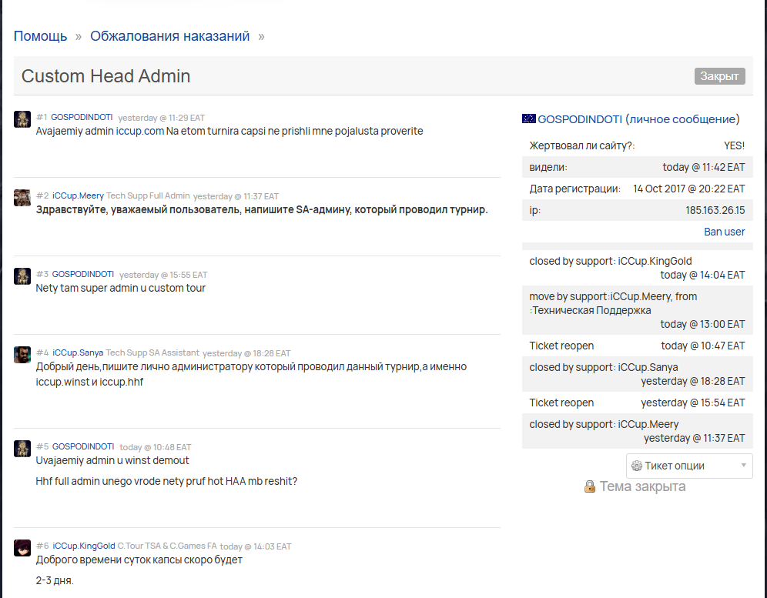Click the Закрыт status button

click(x=719, y=76)
